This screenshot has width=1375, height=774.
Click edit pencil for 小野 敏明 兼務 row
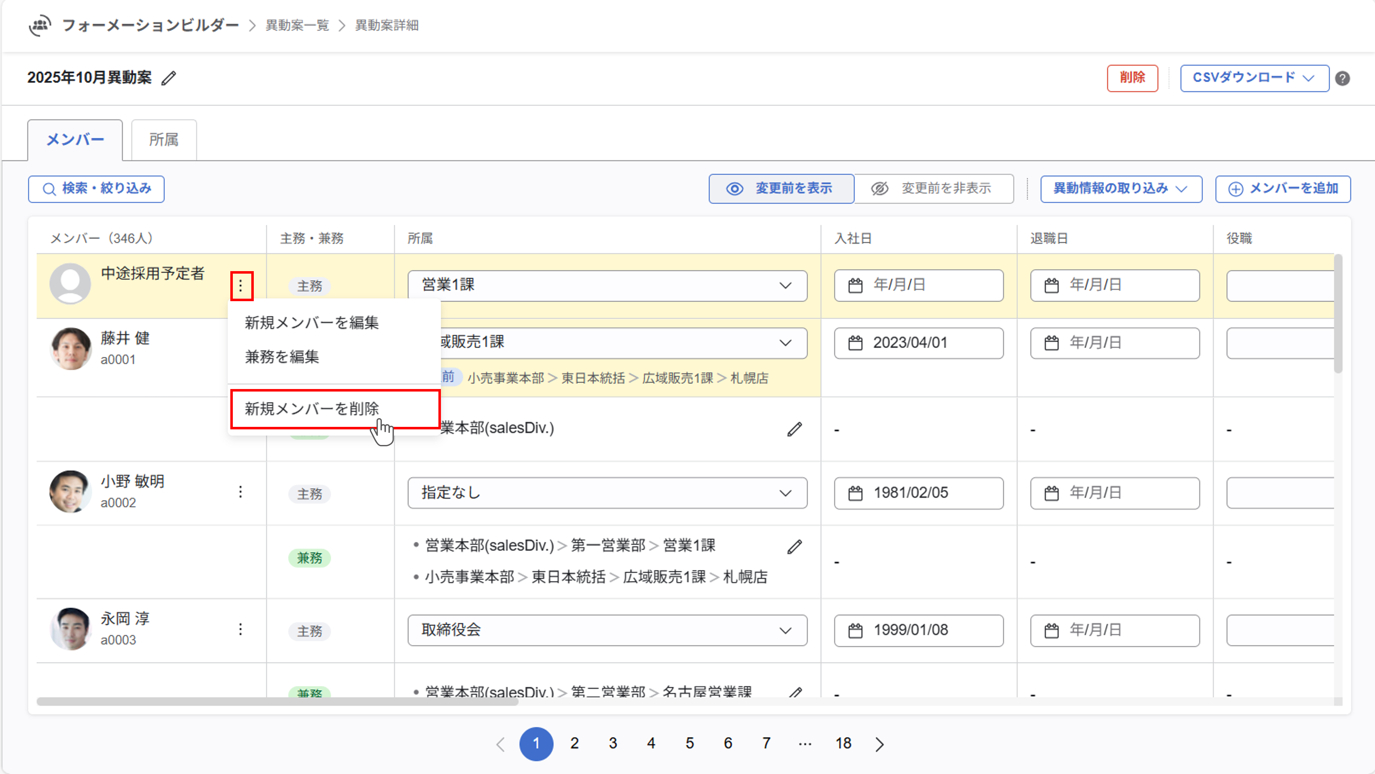(x=794, y=547)
